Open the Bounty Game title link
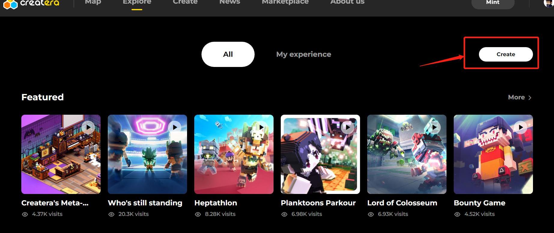Screen dimensions: 554x233 [480, 203]
